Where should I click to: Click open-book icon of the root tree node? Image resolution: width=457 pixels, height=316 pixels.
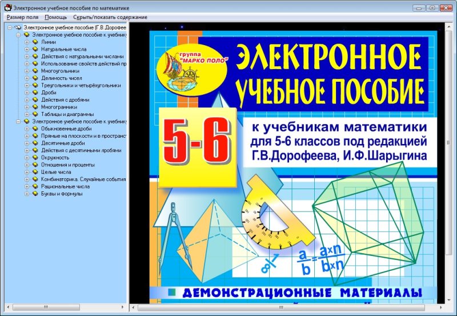click(x=18, y=27)
